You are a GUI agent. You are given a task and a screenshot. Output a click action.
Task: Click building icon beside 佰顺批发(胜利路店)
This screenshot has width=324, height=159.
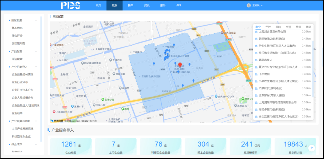pyautogui.click(x=256, y=88)
